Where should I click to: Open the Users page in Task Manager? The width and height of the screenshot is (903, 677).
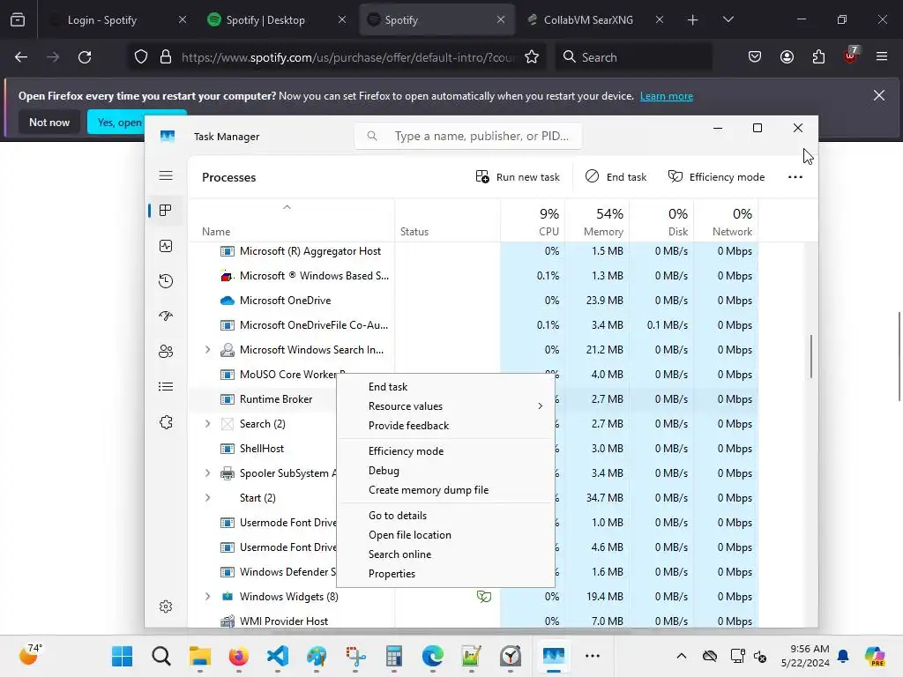tap(166, 351)
